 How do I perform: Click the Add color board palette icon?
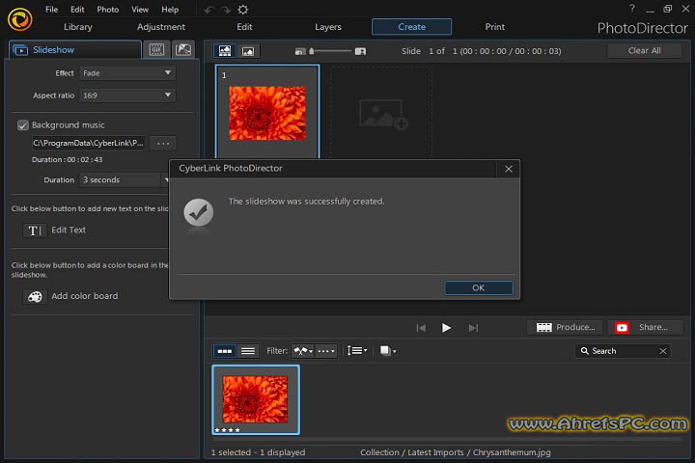coord(35,296)
